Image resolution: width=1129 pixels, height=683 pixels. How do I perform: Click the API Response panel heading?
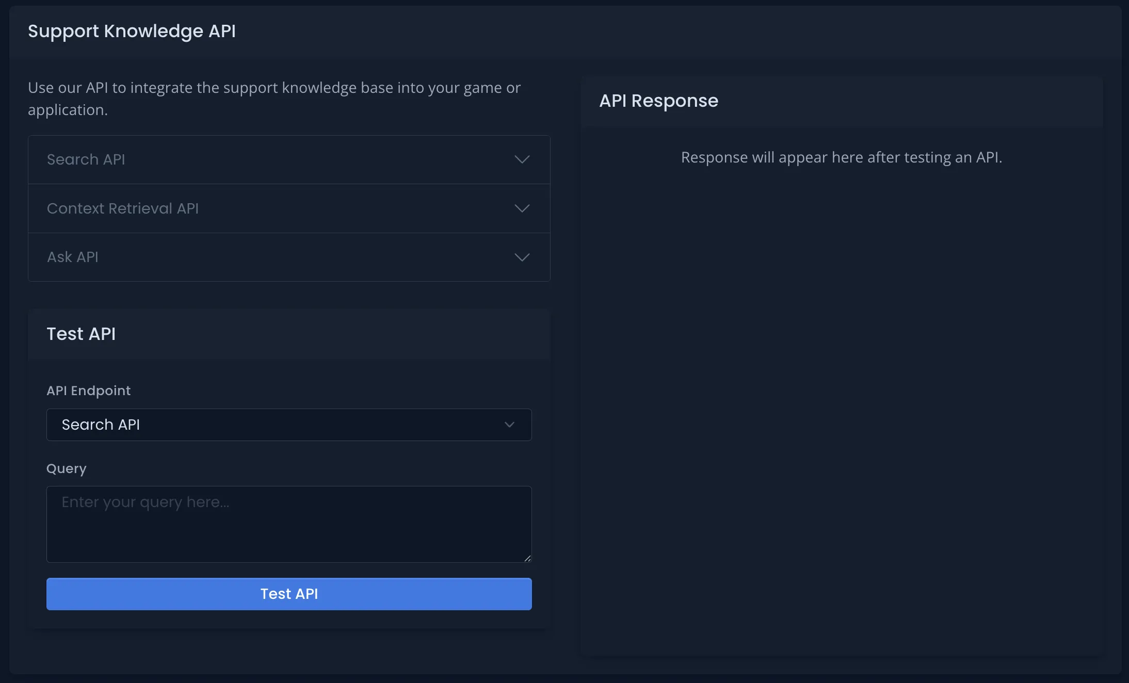[658, 101]
